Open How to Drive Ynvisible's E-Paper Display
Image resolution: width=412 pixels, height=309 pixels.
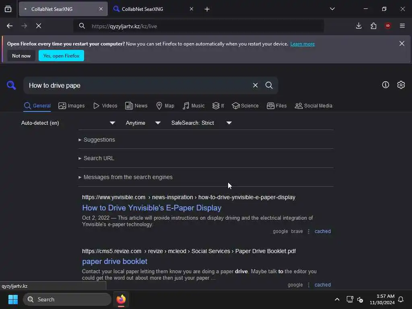[152, 208]
